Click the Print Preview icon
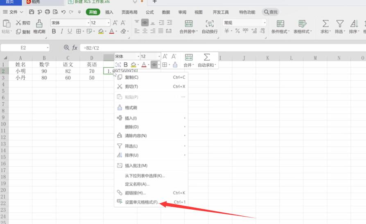Screen dimensions: 366x224 point(55,12)
